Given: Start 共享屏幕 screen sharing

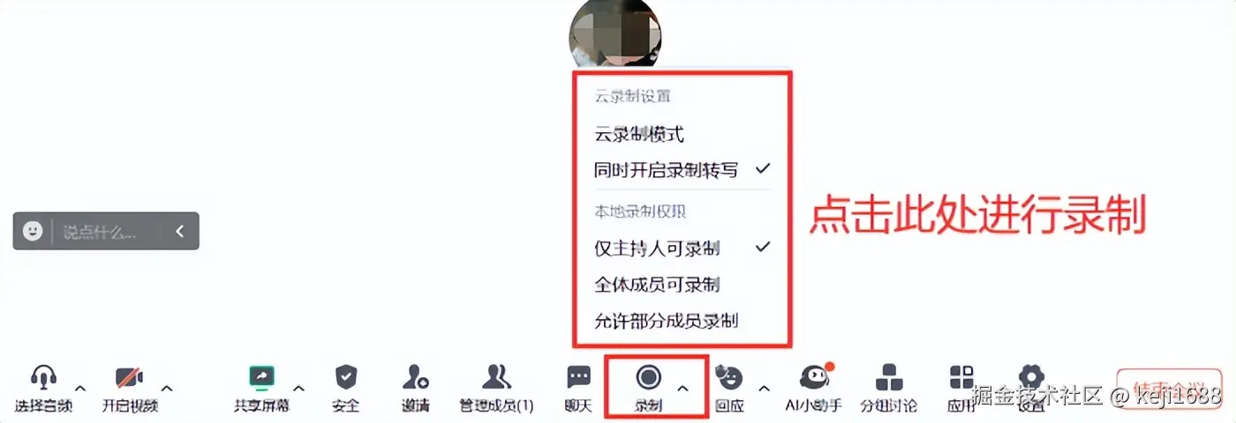Looking at the screenshot, I should click(261, 378).
